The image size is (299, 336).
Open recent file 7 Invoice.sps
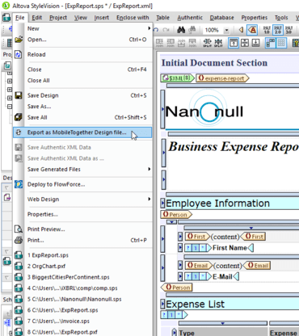pyautogui.click(x=82, y=321)
